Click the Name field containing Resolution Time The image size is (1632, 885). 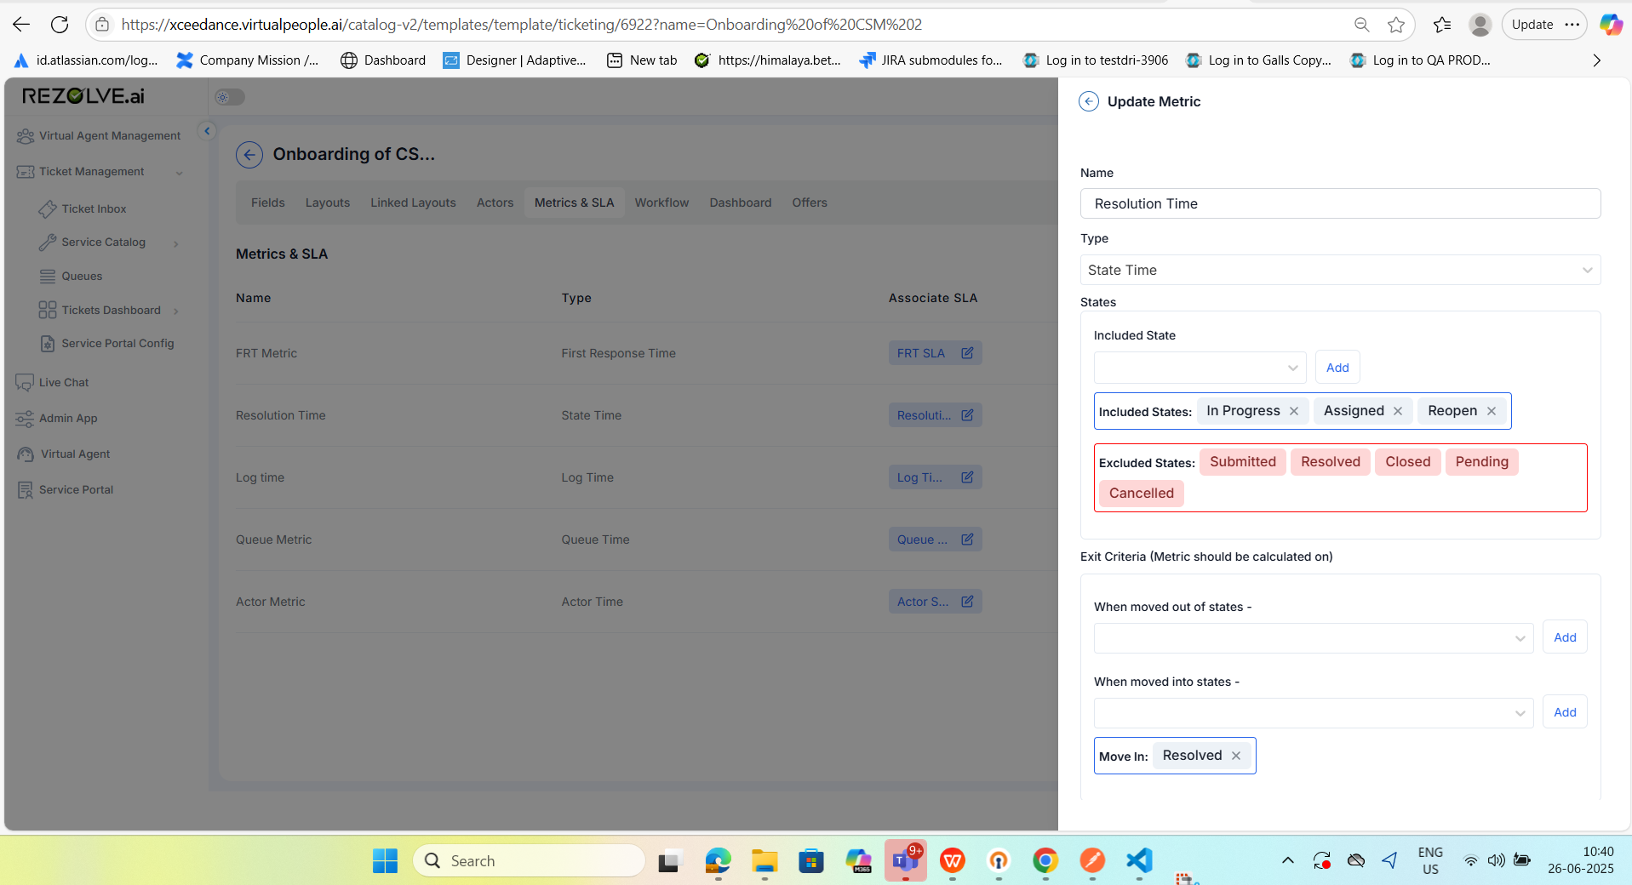[x=1340, y=203]
